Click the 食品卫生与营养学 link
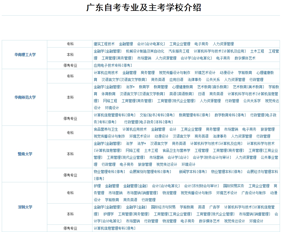The width and height of the screenshot is (282, 232). tap(176, 151)
